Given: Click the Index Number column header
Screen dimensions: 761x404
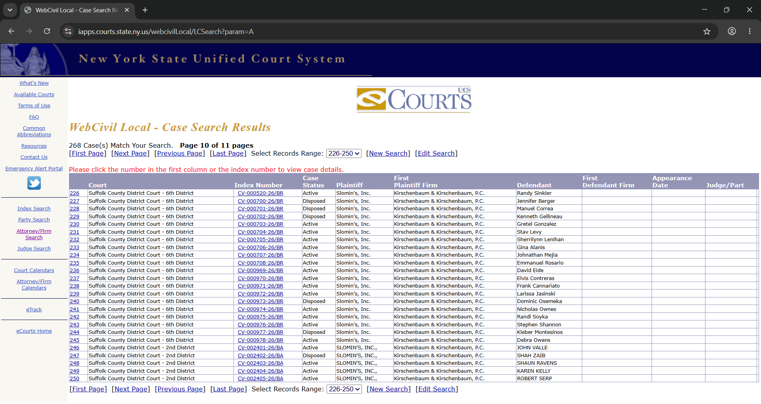Looking at the screenshot, I should point(258,185).
